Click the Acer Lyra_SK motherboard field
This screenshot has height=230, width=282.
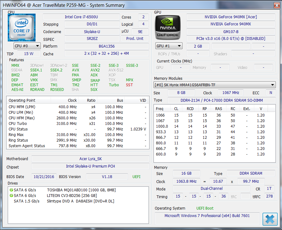tap(90, 159)
